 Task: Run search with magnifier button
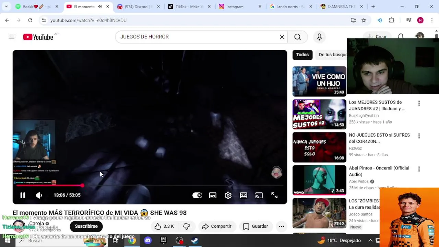(297, 37)
